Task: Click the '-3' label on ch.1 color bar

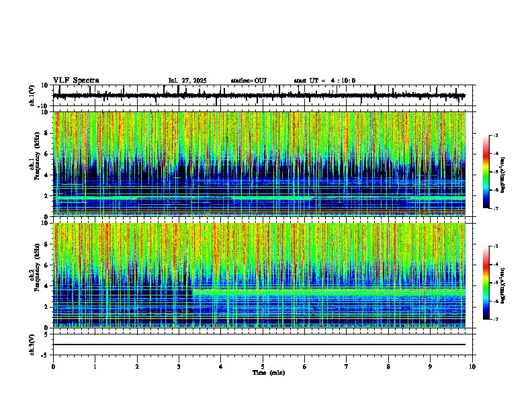Action: coord(496,135)
